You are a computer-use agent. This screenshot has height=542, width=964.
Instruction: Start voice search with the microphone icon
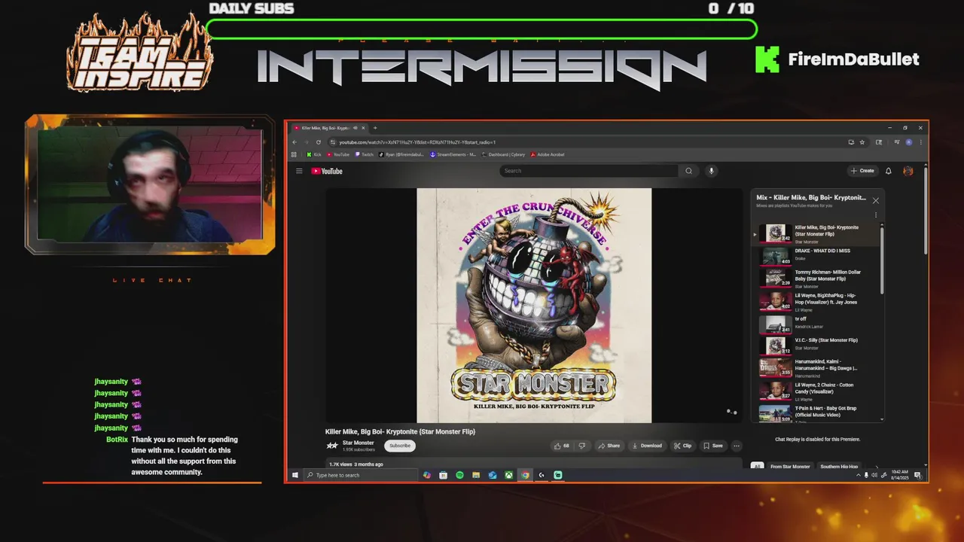click(711, 171)
